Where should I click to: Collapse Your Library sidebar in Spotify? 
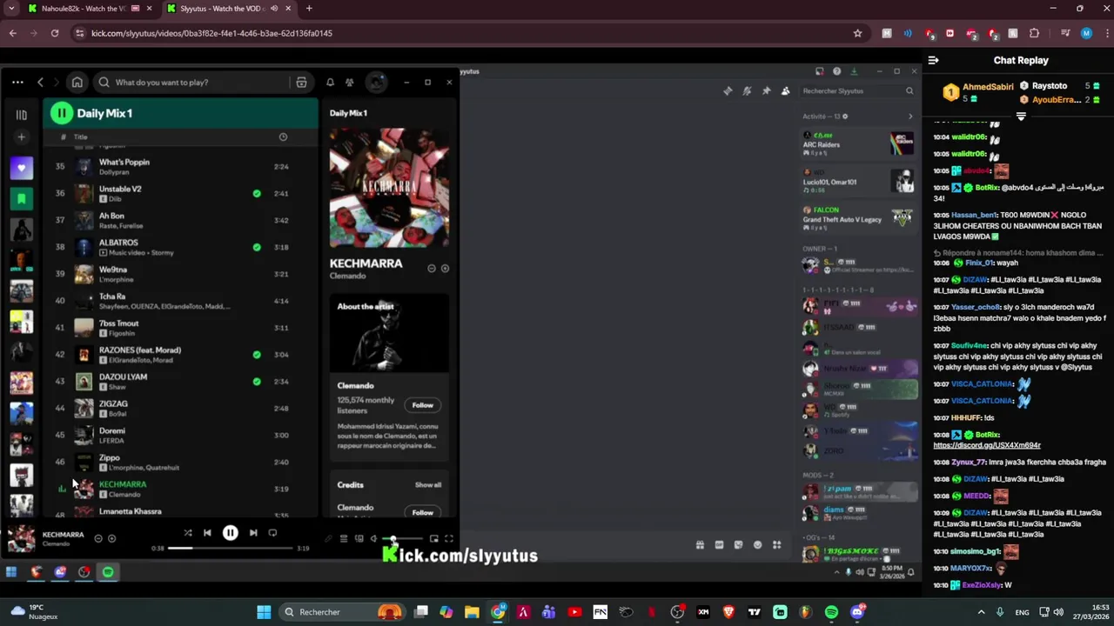click(x=21, y=114)
